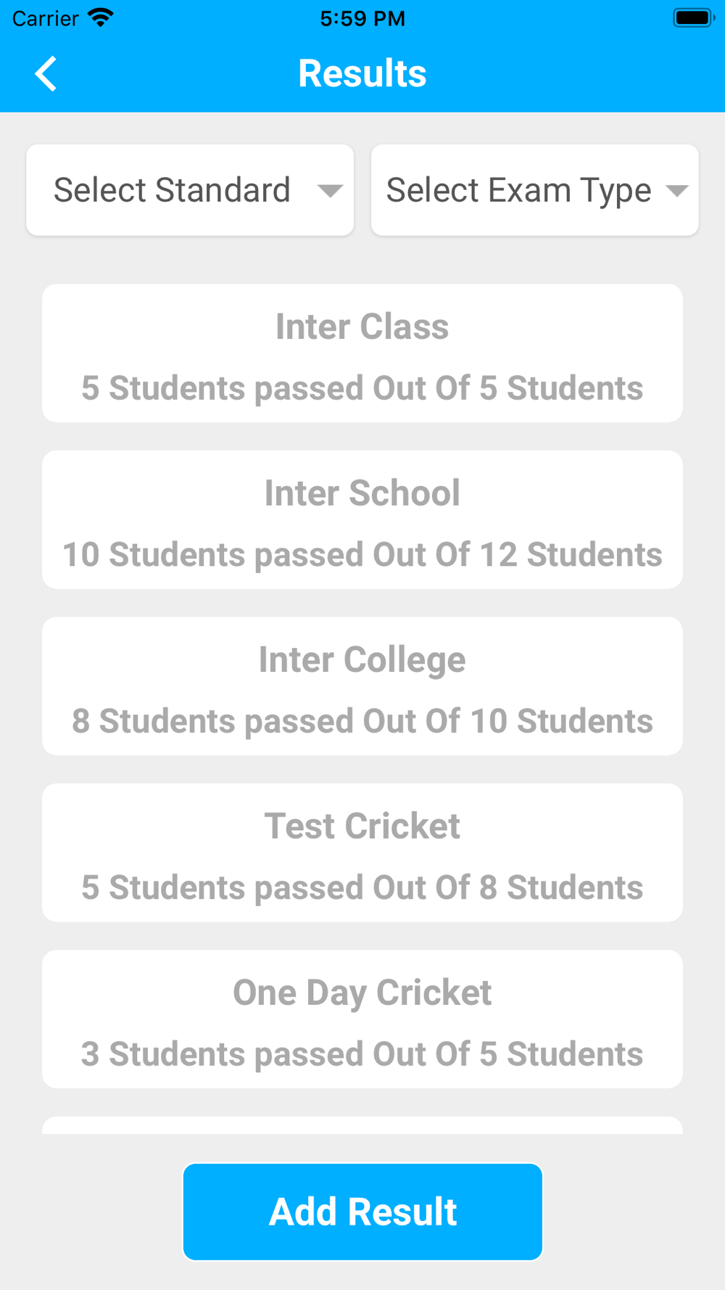
Task: Click "10 Students passed Out Of 12 Students" text
Action: tap(362, 555)
